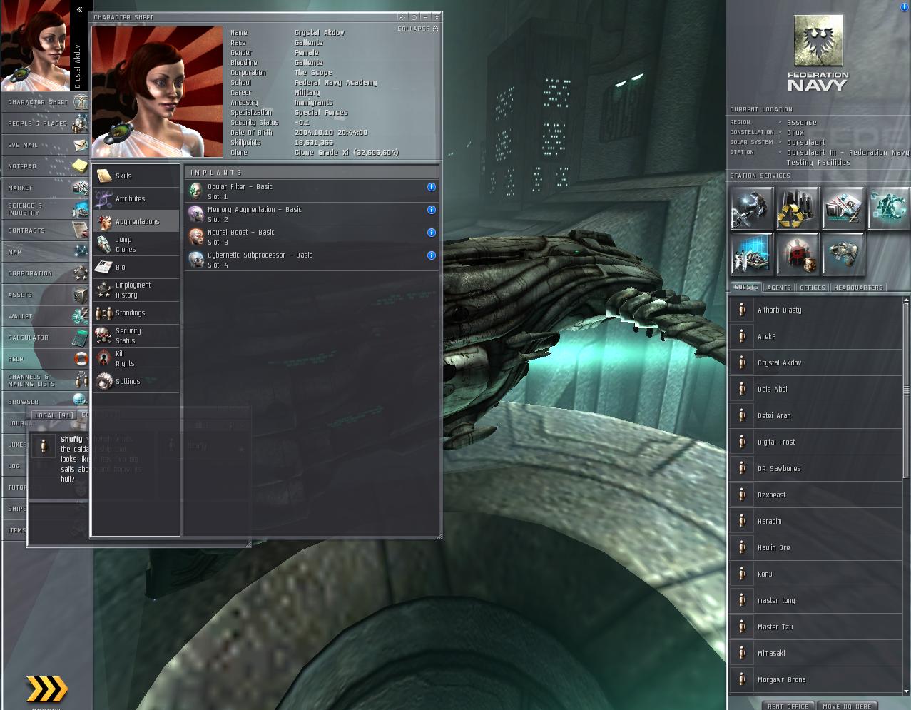Open the Medical lab station service
Viewport: 911px width, 710px height.
(752, 253)
